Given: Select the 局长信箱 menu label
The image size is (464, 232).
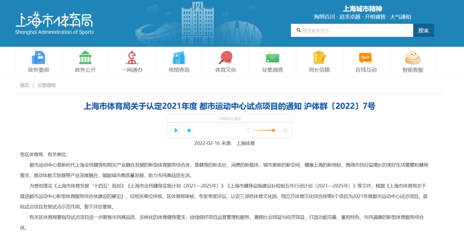Looking at the screenshot, I should pyautogui.click(x=319, y=70).
